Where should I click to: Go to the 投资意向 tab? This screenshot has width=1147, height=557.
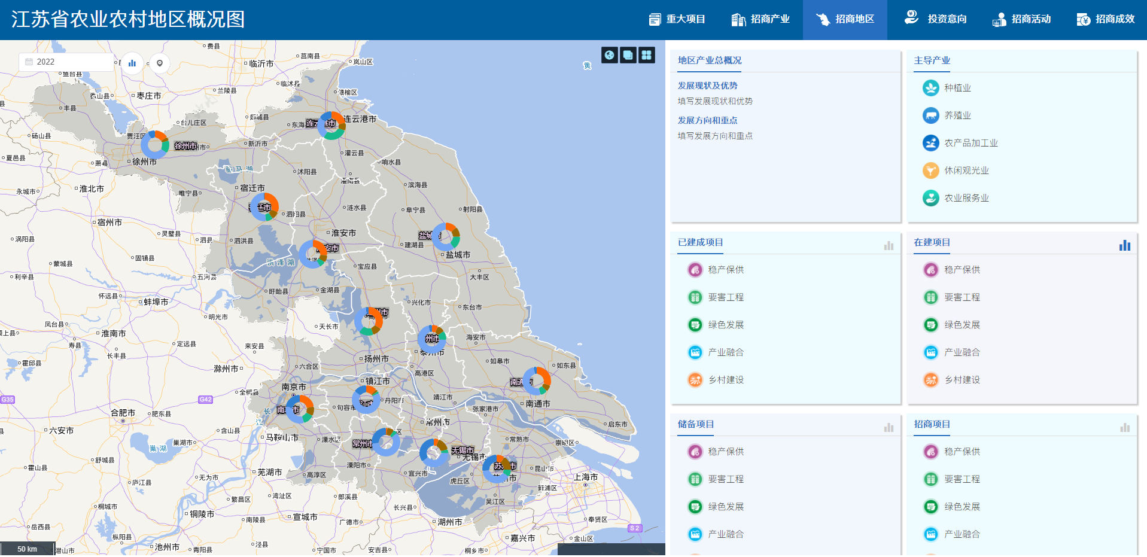pos(936,19)
